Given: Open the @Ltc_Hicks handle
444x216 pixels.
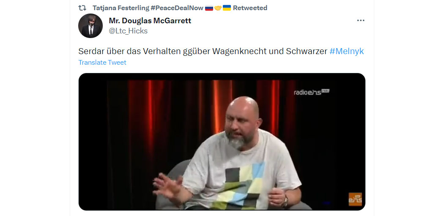Looking at the screenshot, I should click(128, 31).
